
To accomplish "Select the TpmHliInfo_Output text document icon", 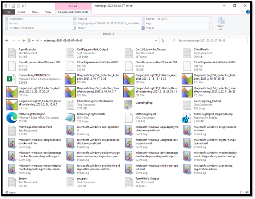I will click(129, 182).
